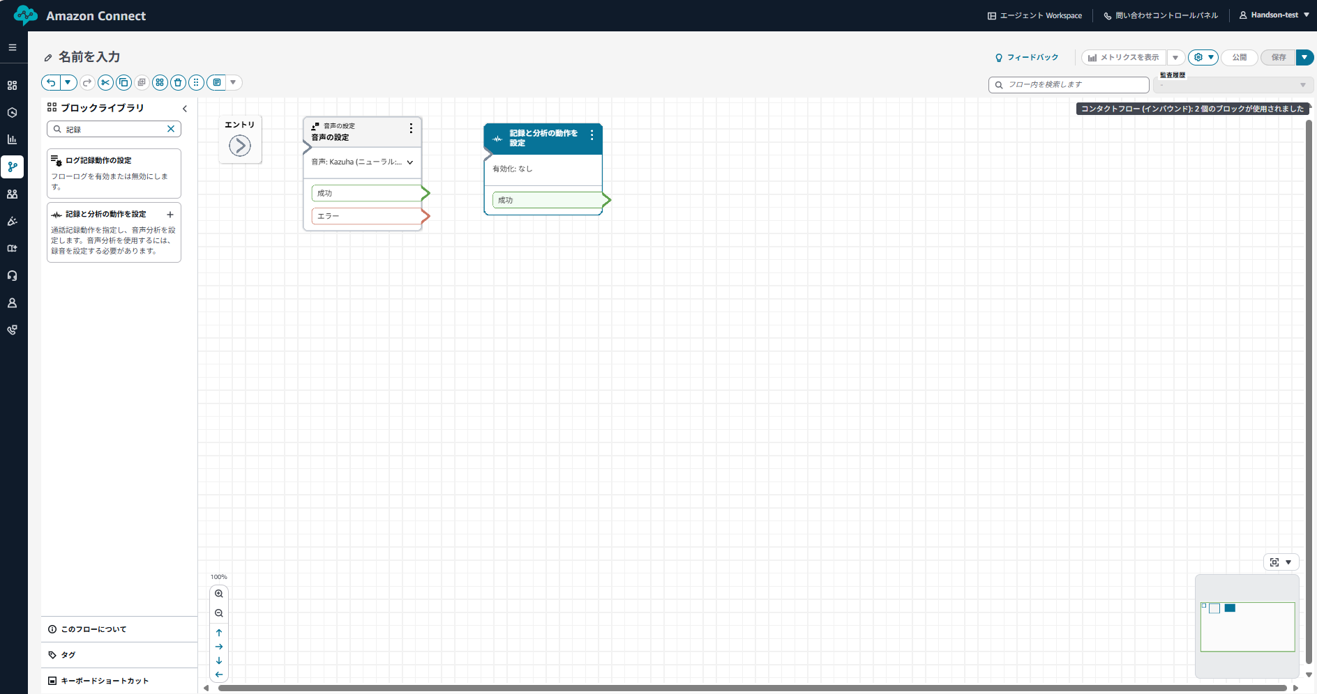Add a note with the notes icon
This screenshot has width=1317, height=694.
(217, 82)
